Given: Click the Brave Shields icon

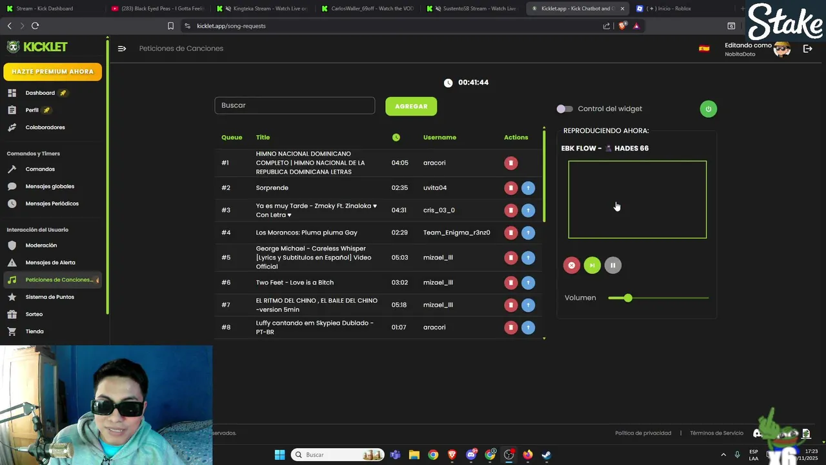Looking at the screenshot, I should point(622,26).
